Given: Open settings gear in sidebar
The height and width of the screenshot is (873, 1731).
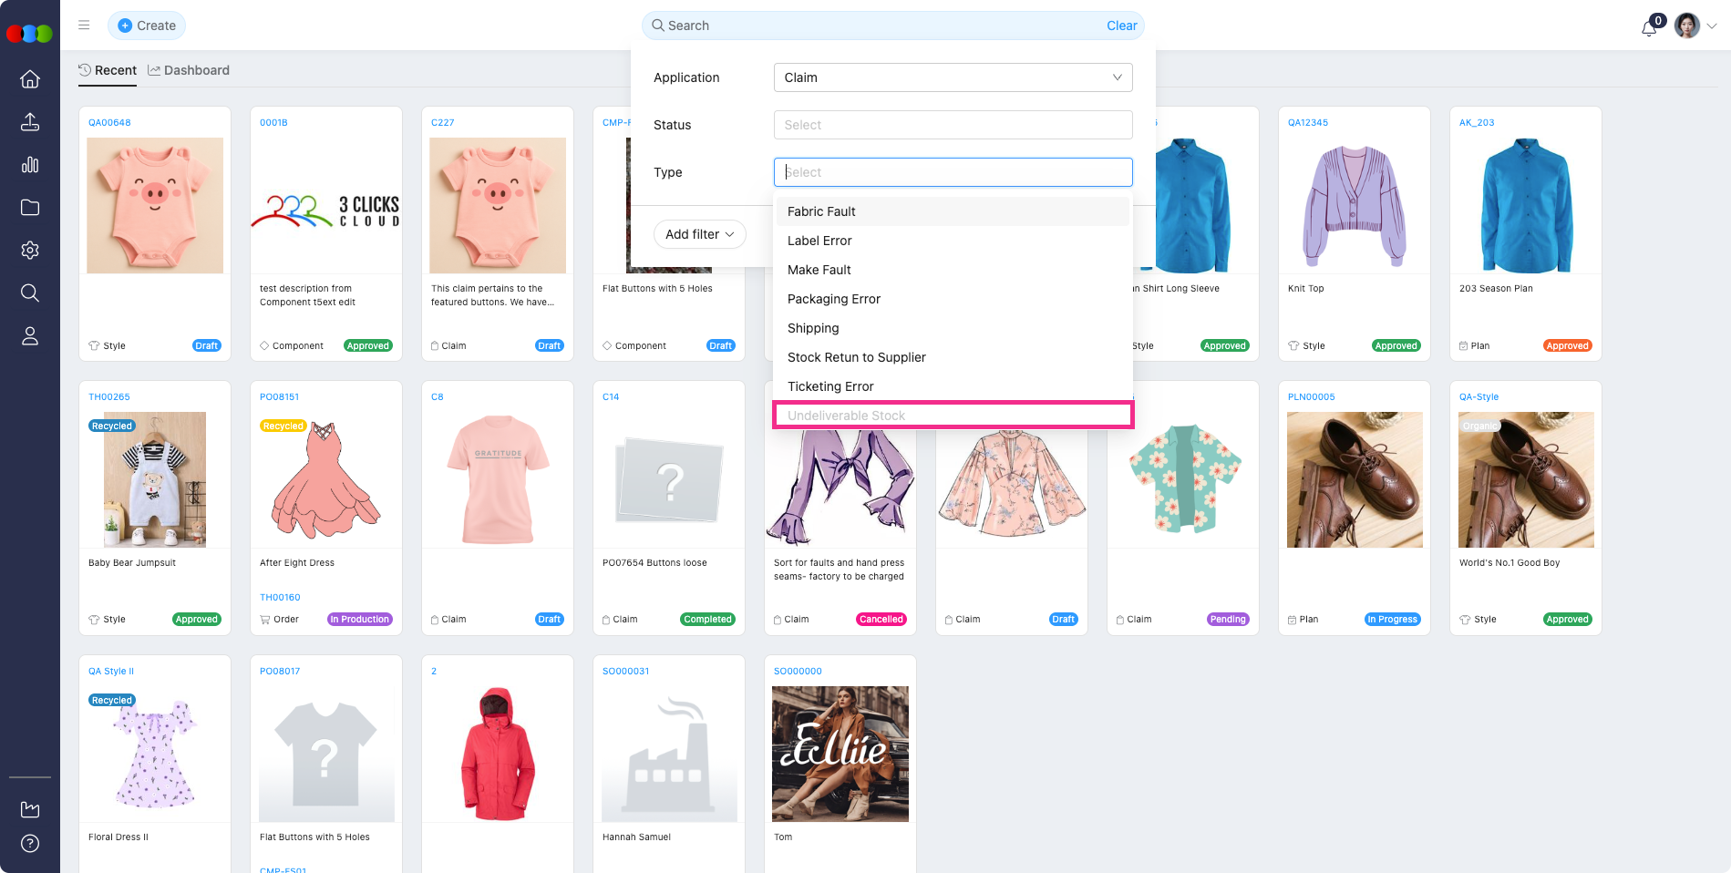Looking at the screenshot, I should [x=30, y=251].
